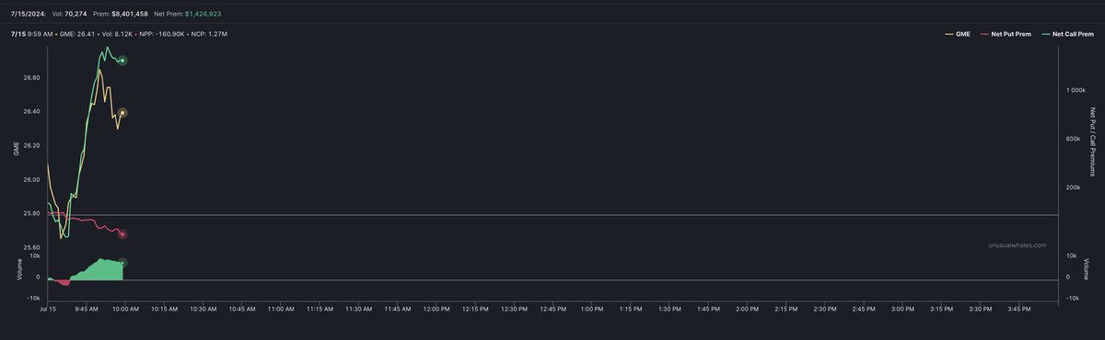Screen dimensions: 1105x340
Task: Click the '11:00 AM' x-axis label
Action: (x=282, y=309)
